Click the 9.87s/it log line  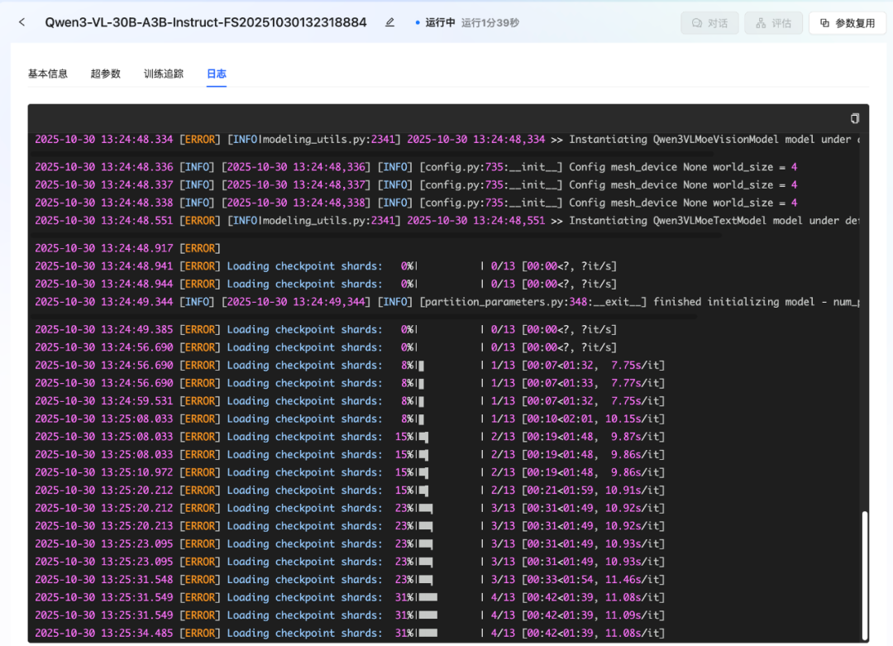tap(350, 437)
